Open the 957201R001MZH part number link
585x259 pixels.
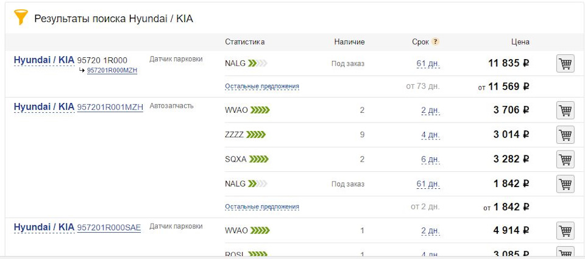point(110,107)
